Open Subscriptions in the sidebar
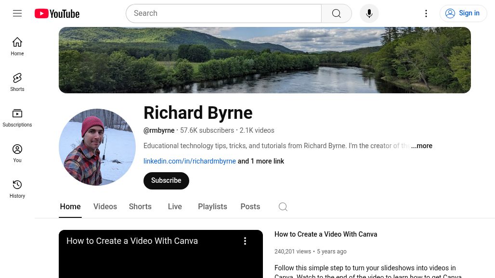Image resolution: width=495 pixels, height=278 pixels. (x=17, y=117)
